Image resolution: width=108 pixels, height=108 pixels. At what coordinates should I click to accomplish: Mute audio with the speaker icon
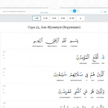[x=105, y=12]
